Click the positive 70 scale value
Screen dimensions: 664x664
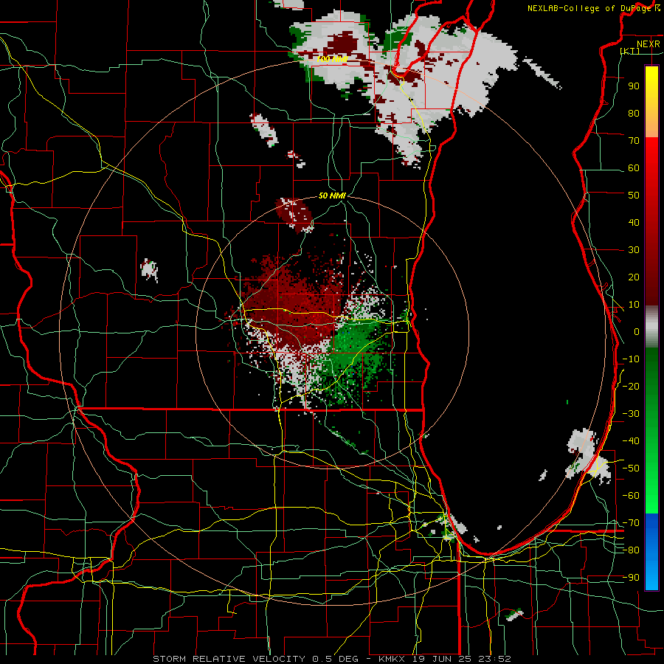click(x=634, y=141)
